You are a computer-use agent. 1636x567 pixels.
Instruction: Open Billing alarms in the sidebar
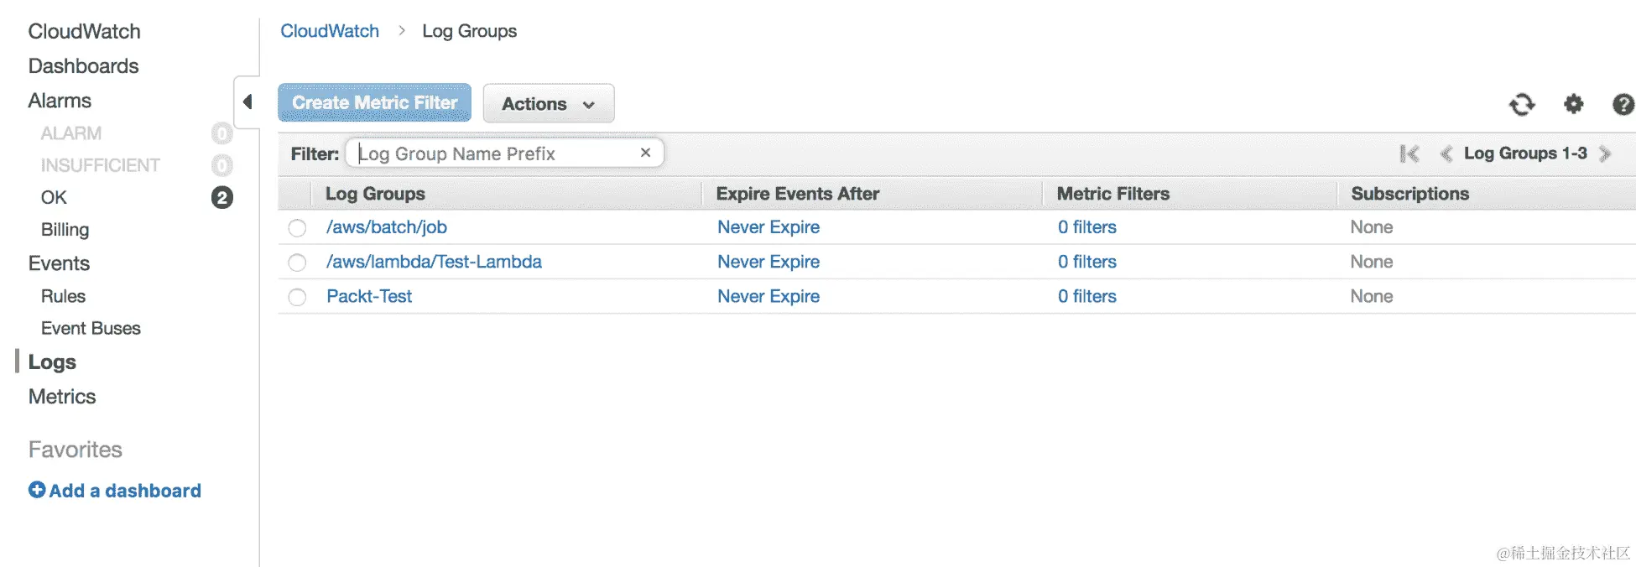65,230
